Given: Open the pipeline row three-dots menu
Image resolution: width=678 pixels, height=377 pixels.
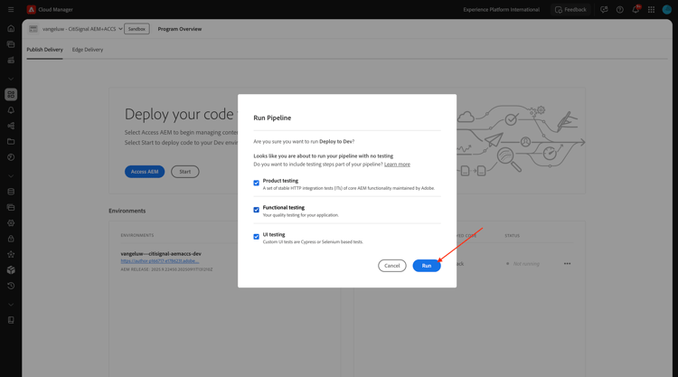Looking at the screenshot, I should click(x=567, y=264).
